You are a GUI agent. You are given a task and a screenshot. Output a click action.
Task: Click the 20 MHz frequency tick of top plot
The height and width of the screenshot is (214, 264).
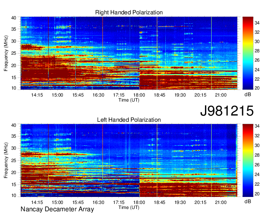(x=14, y=66)
